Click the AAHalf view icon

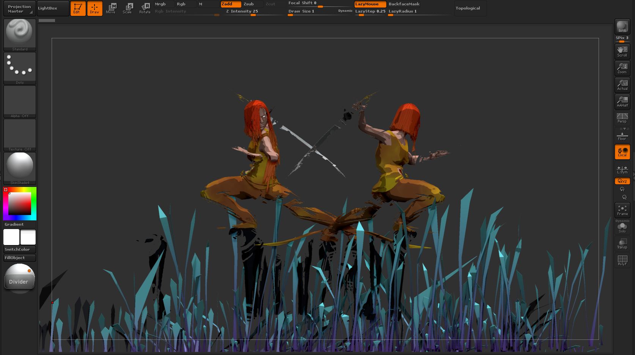(622, 102)
